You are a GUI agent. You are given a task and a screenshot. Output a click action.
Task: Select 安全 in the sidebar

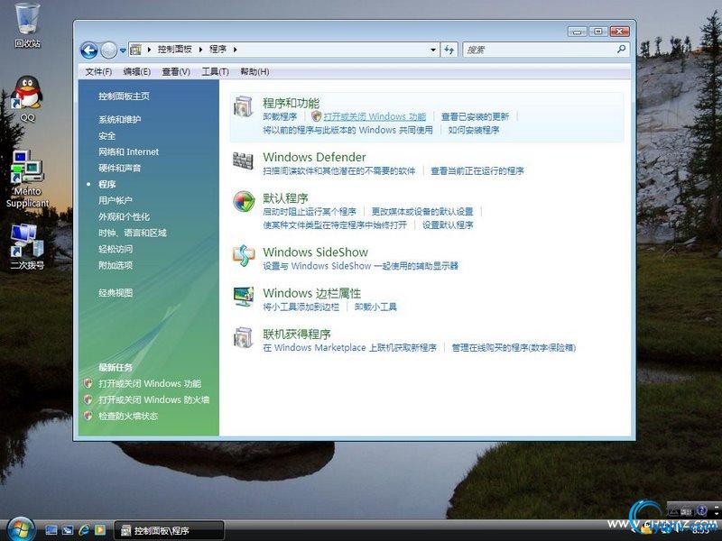click(x=106, y=136)
